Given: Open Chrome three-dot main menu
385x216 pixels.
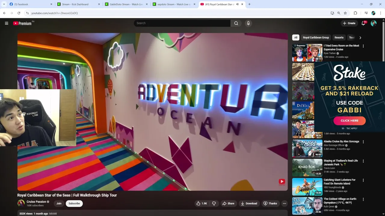Looking at the screenshot, I should [x=380, y=13].
